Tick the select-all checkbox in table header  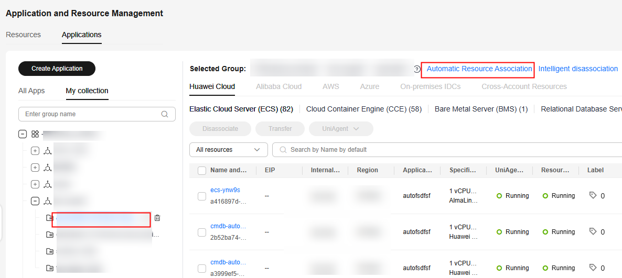202,170
